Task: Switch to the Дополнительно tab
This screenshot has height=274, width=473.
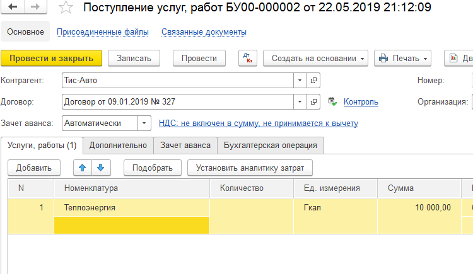Action: 118,145
